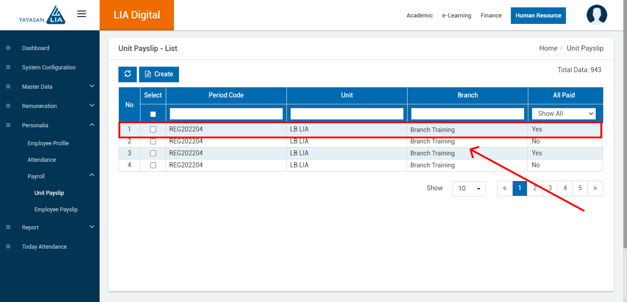Open the user profile avatar
Screen dimensions: 627x302
coord(597,15)
